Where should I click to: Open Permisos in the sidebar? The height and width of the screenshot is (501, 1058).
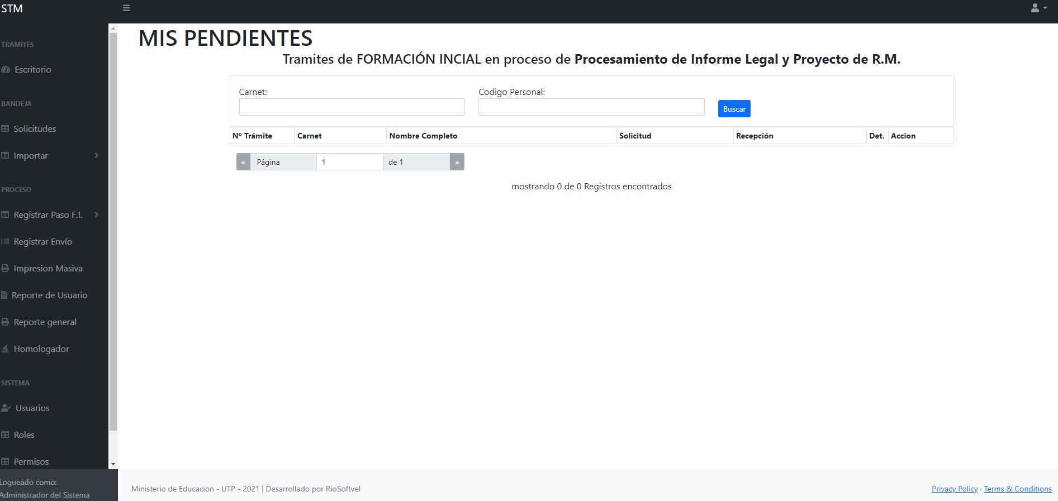tap(31, 462)
